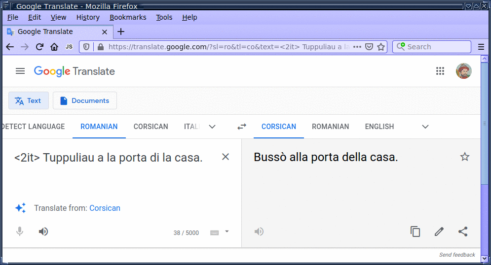
Task: Select Detect Language as source
Action: click(x=33, y=127)
